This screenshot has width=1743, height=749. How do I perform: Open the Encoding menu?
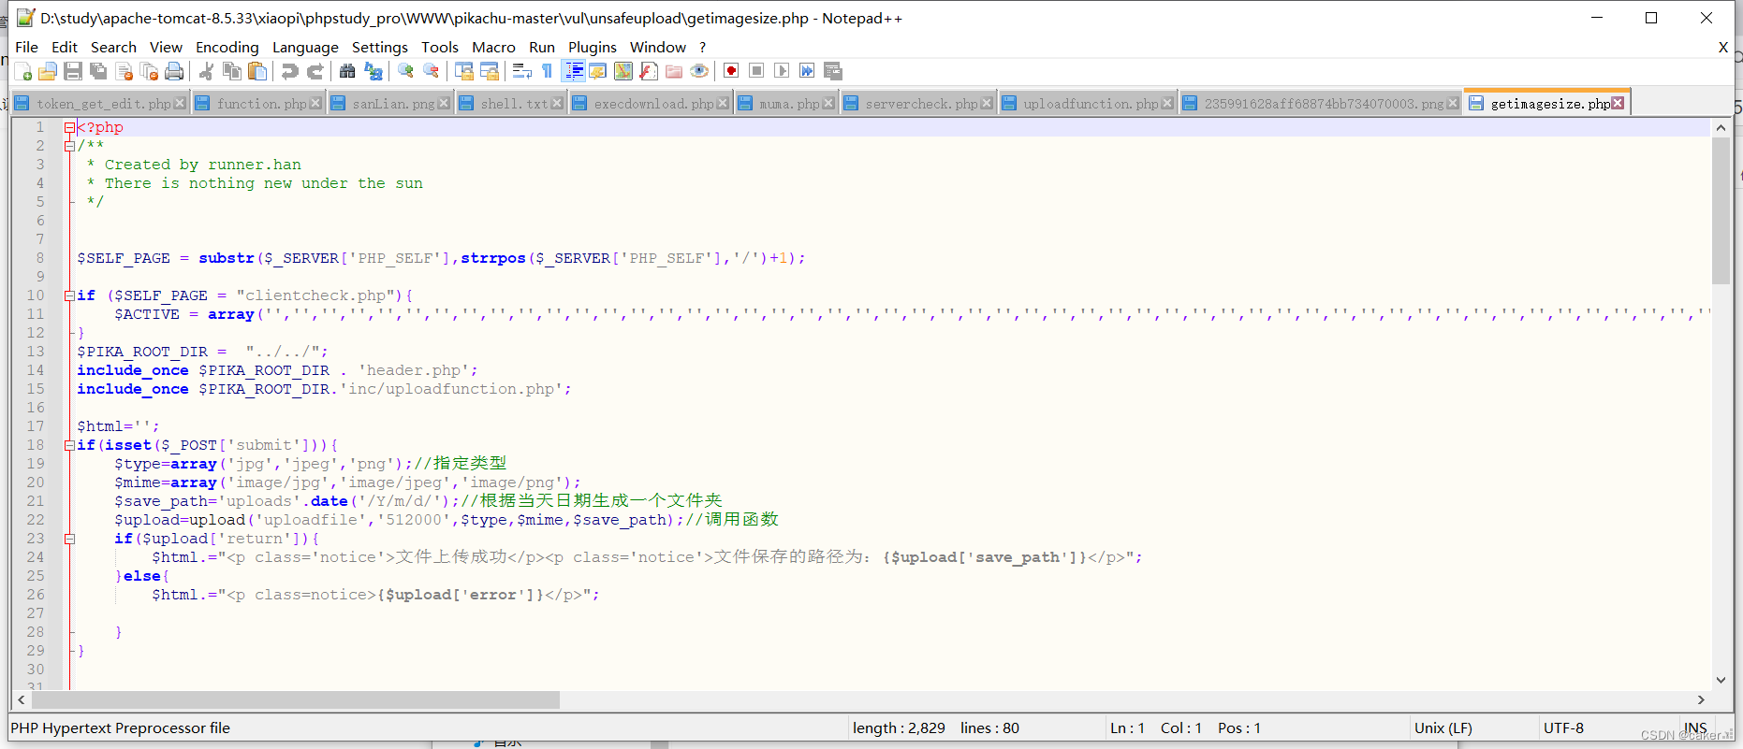[227, 47]
